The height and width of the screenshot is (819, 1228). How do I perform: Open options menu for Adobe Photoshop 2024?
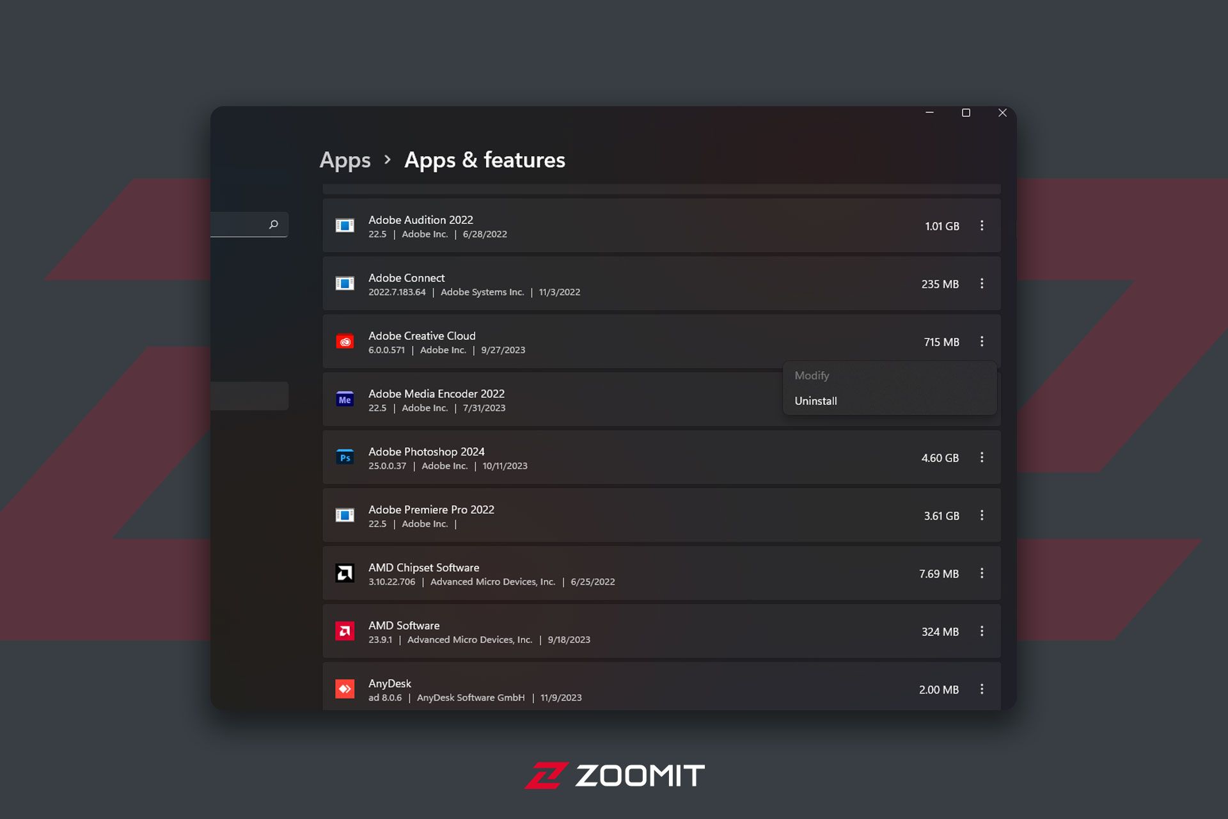click(x=981, y=457)
